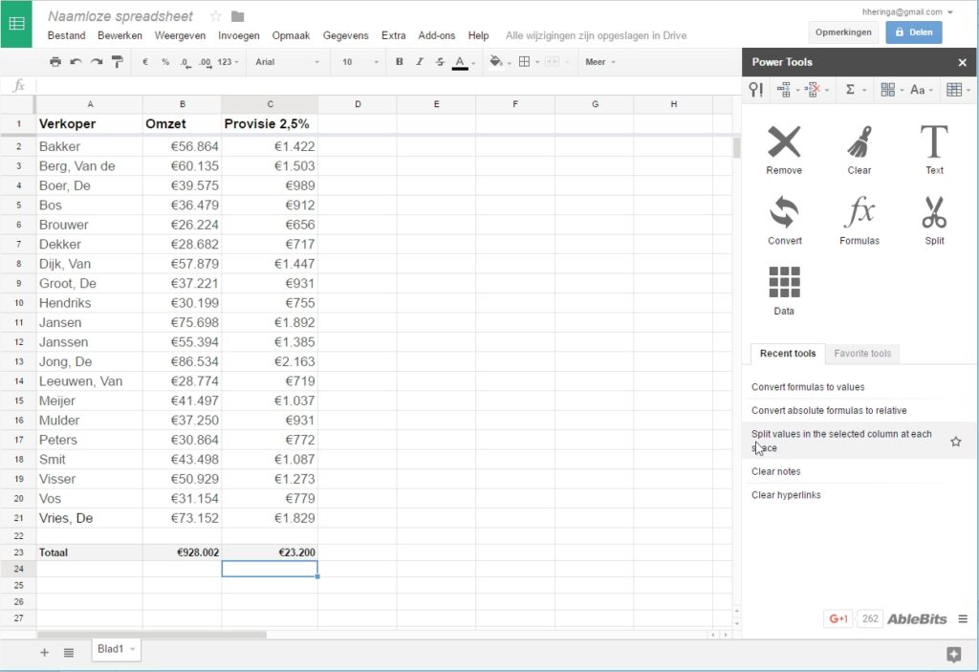Open the Clear tool in Power Tools
Image resolution: width=979 pixels, height=672 pixels.
coord(859,148)
